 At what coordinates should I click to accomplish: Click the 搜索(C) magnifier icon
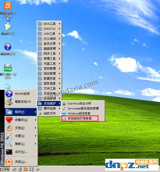click(9, 144)
